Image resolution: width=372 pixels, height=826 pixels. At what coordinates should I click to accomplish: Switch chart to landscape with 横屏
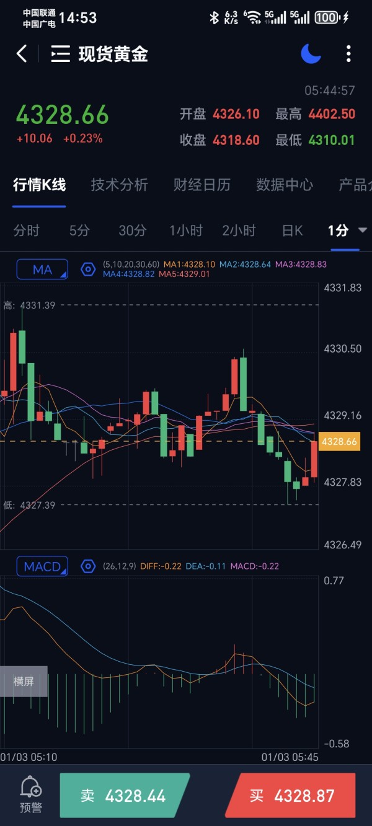click(24, 681)
